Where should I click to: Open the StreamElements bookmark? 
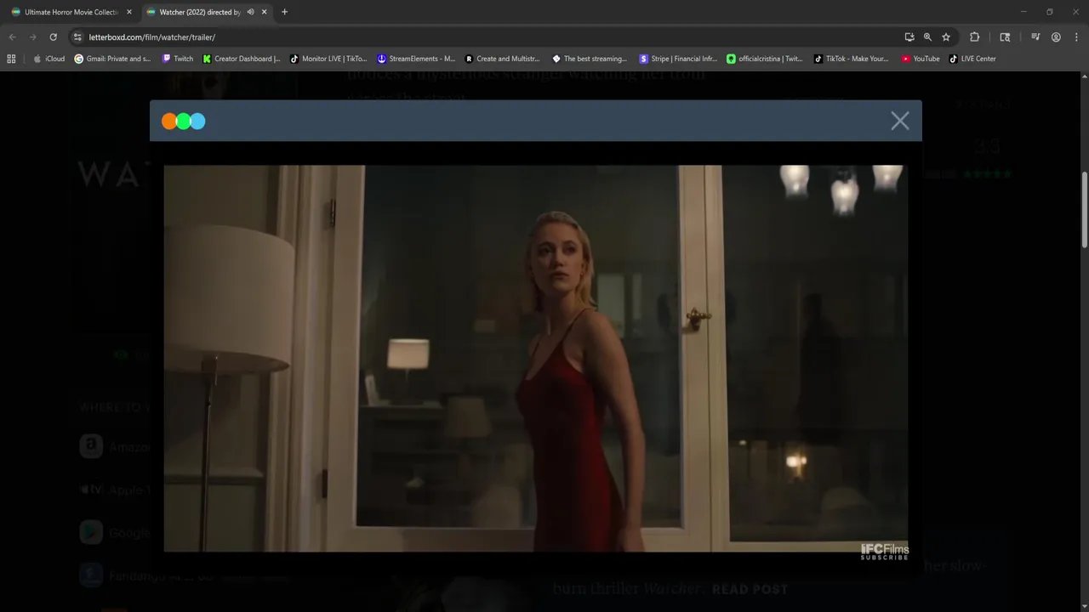pyautogui.click(x=416, y=59)
